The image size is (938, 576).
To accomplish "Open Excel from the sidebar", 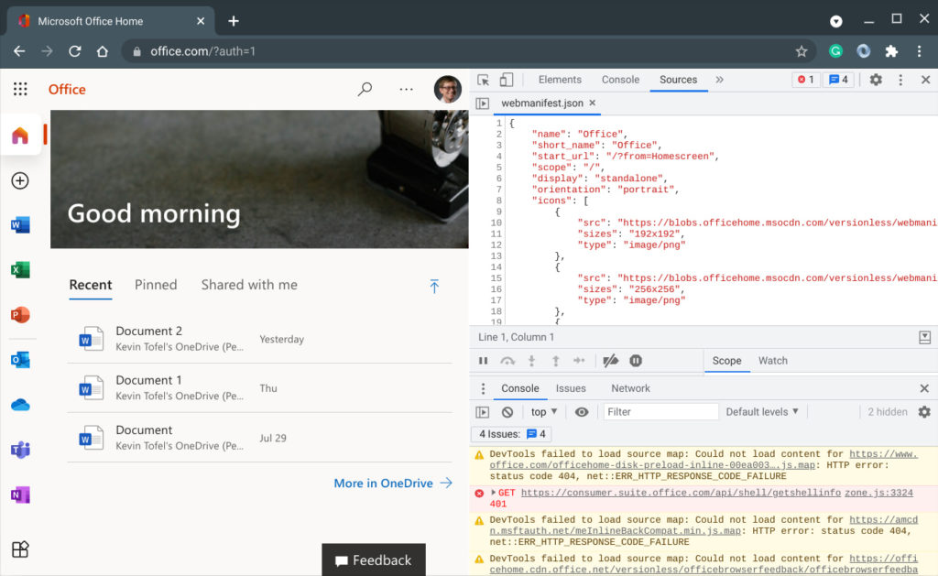I will click(20, 270).
